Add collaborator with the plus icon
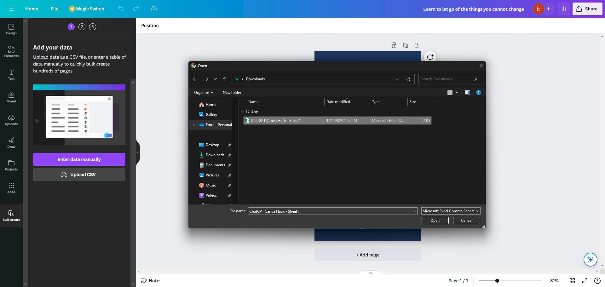 click(549, 9)
